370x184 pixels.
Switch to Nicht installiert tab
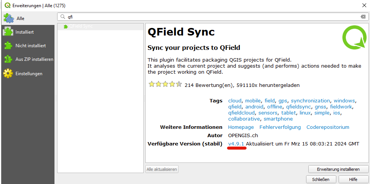(28, 46)
